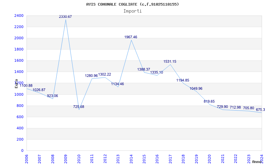Click the 2013 x-axis year label
Screen dimensions: 265x165
(x=118, y=159)
